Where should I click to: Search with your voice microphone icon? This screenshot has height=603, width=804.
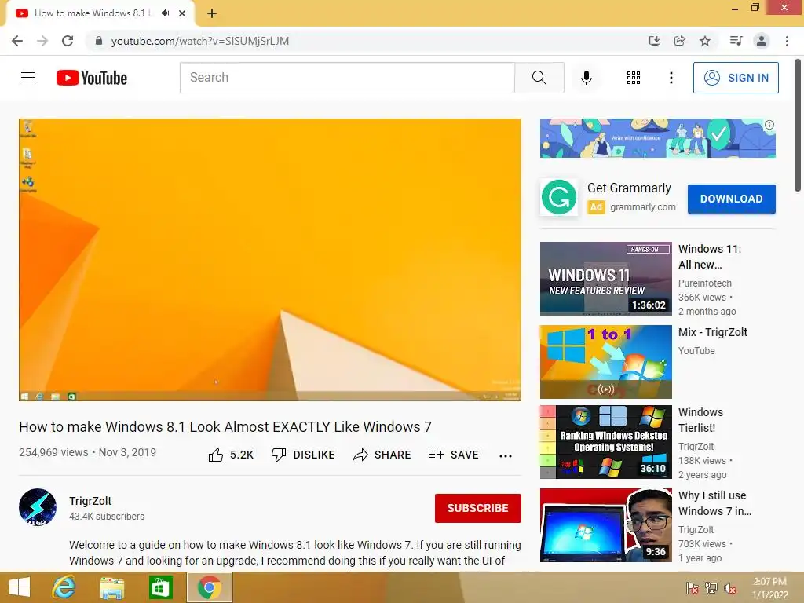[x=587, y=78]
